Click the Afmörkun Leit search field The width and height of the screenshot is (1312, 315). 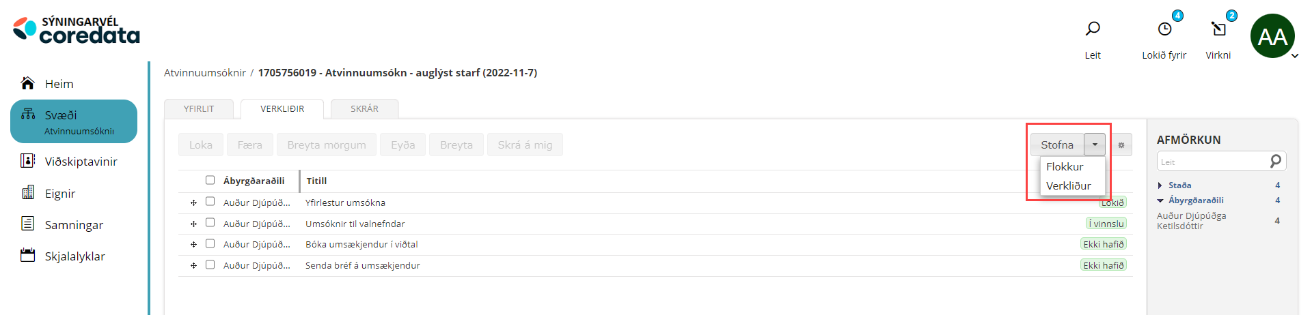coord(1212,162)
